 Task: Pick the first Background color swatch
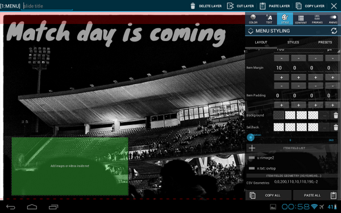point(279,115)
